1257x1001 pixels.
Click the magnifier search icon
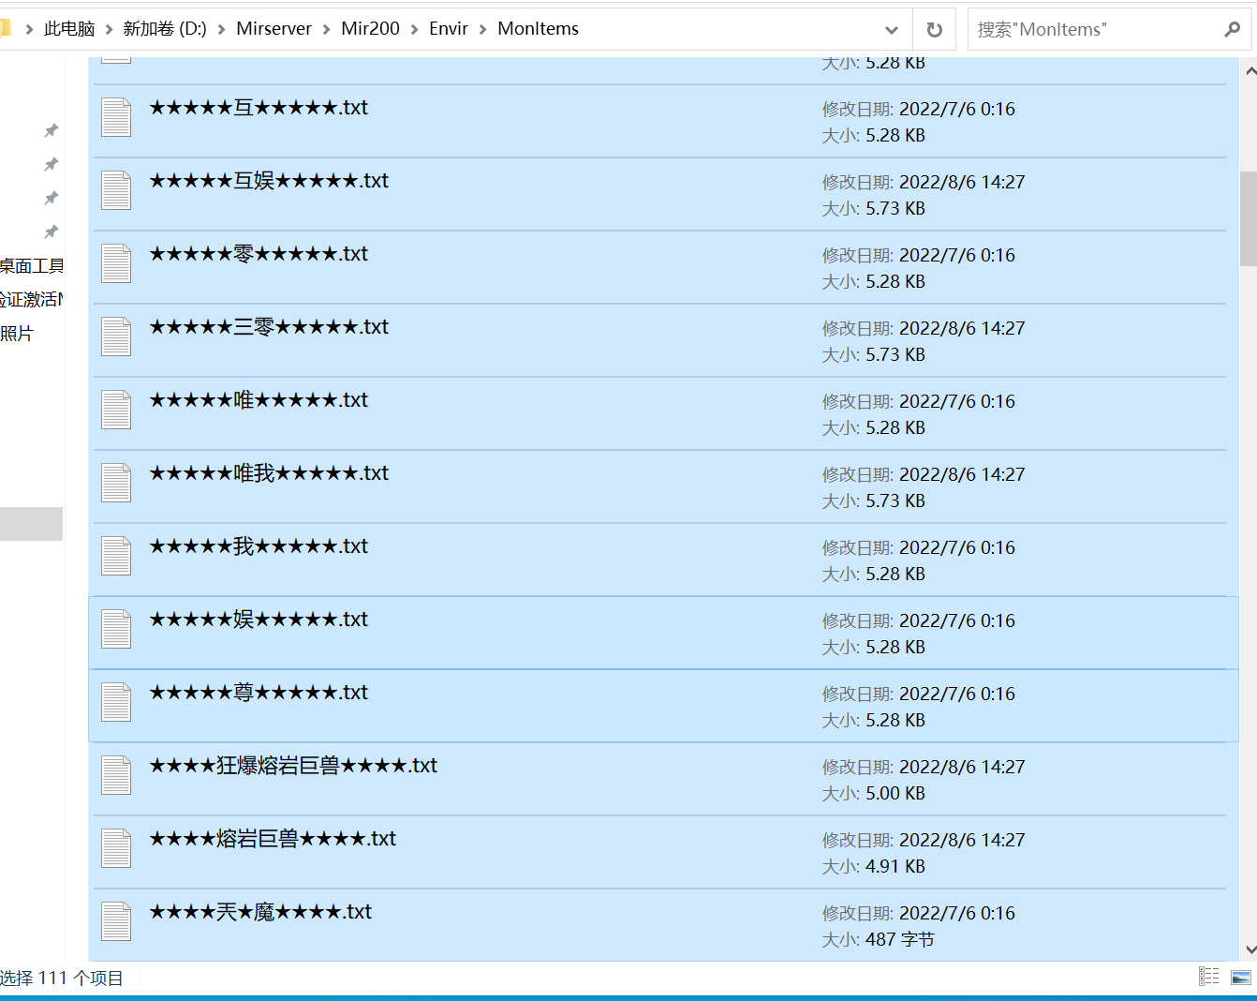(1232, 29)
